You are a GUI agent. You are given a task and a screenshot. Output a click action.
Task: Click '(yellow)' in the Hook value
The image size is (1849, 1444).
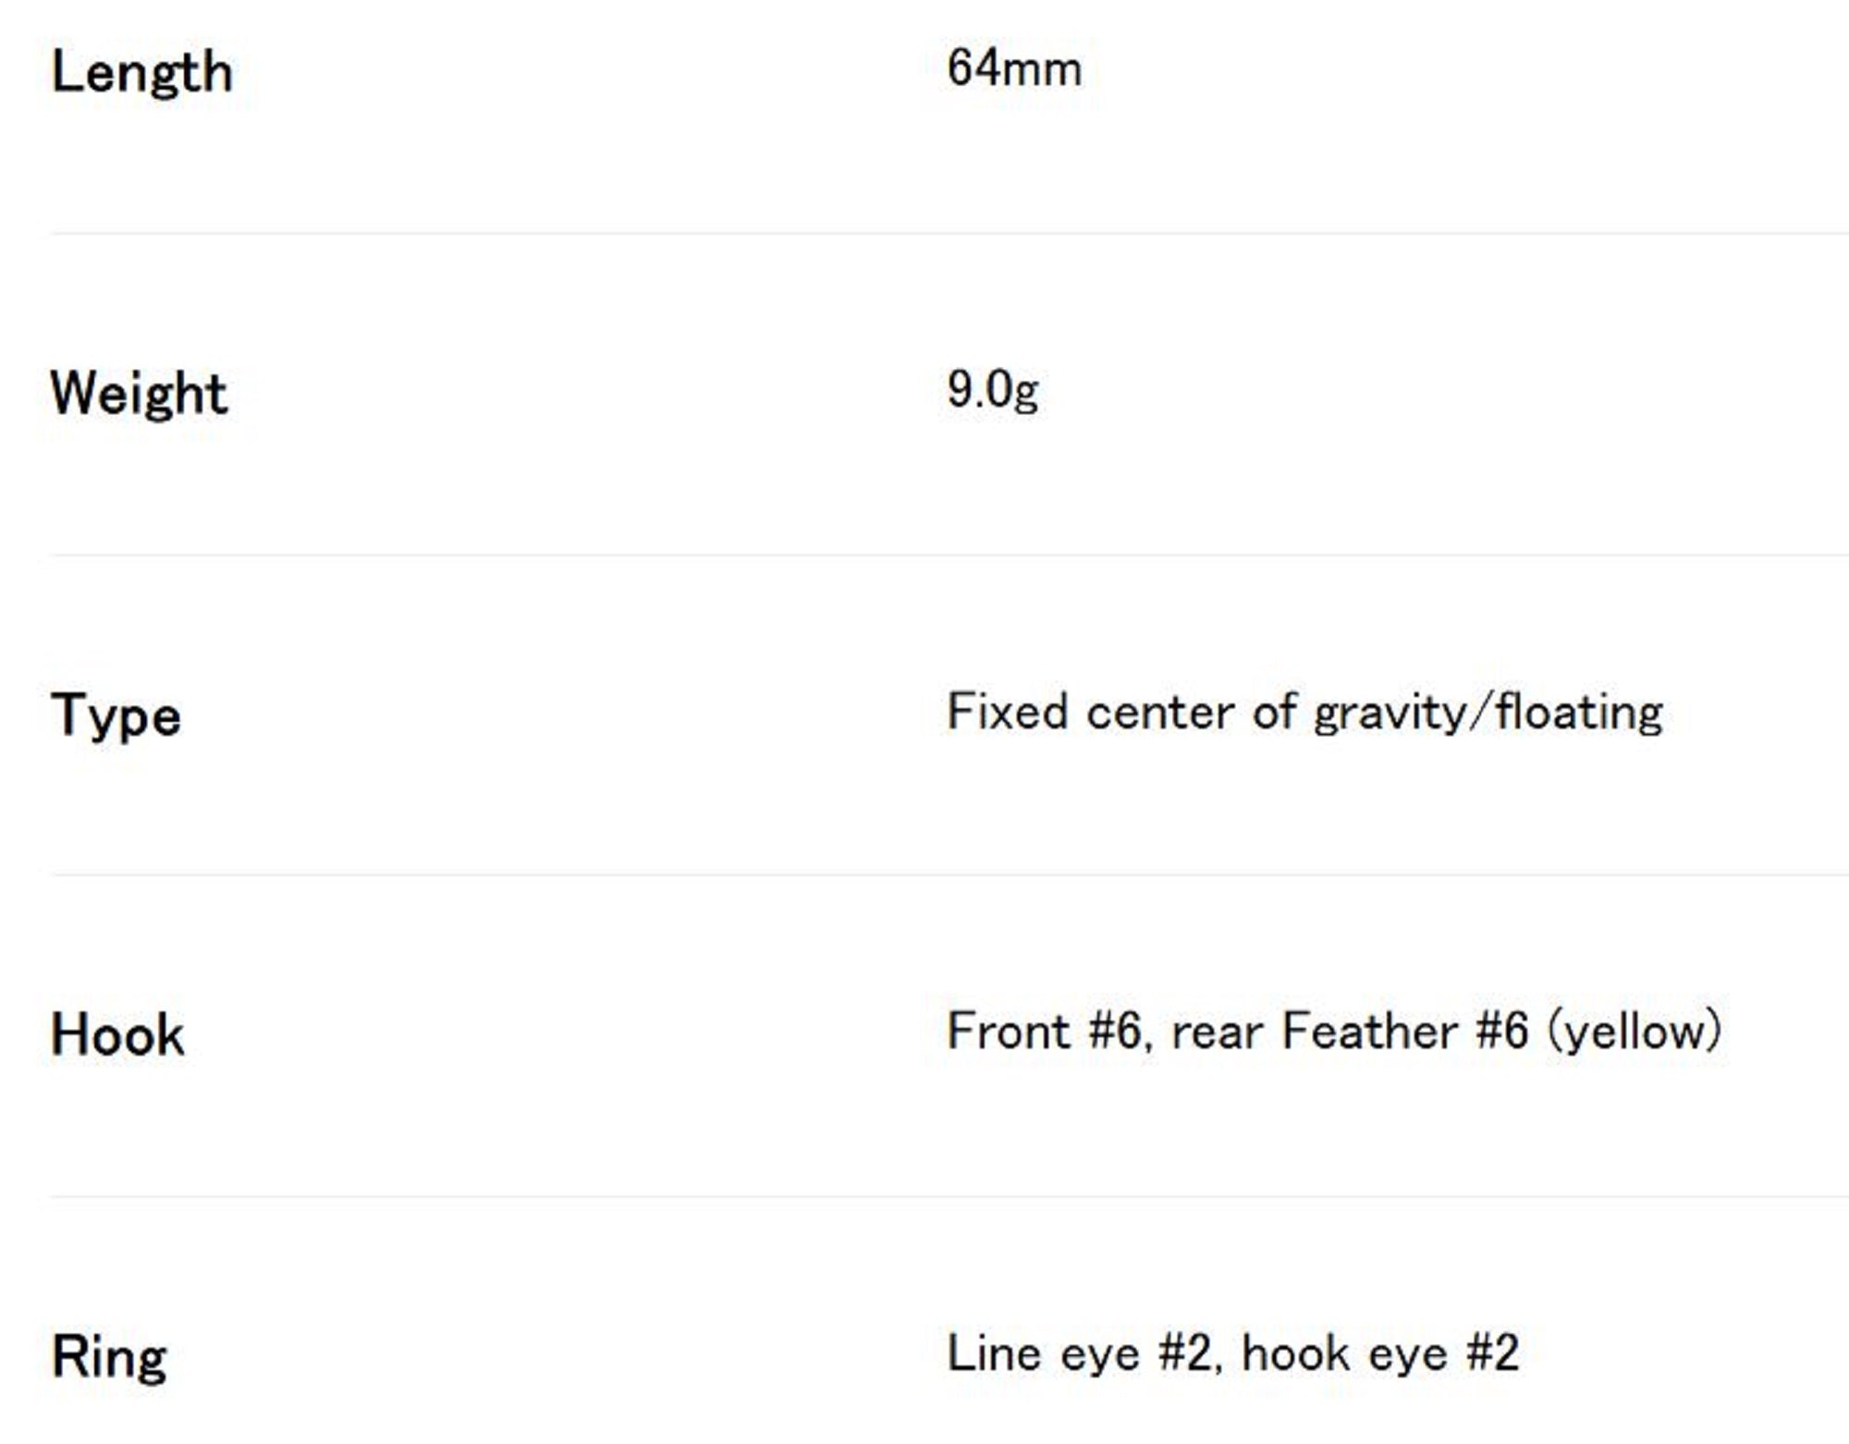[1635, 1031]
